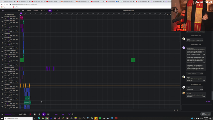This screenshot has width=213, height=120.
Task: Switch to the Age of Empires browser tab
Action: (x=53, y=1)
